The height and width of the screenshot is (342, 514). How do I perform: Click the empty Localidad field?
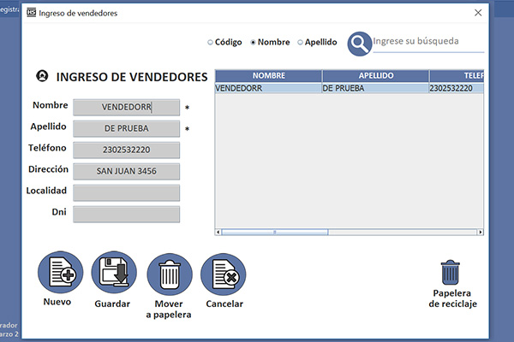127,192
